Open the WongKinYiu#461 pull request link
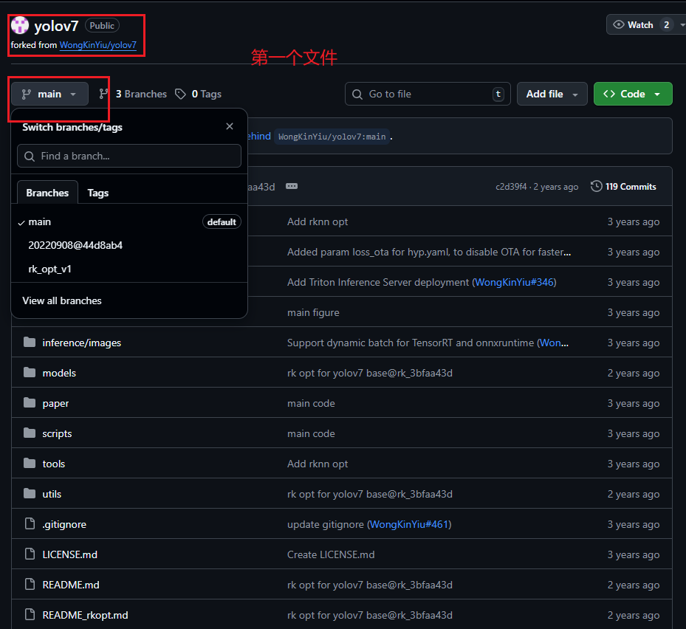Viewport: 686px width, 629px height. pos(410,524)
